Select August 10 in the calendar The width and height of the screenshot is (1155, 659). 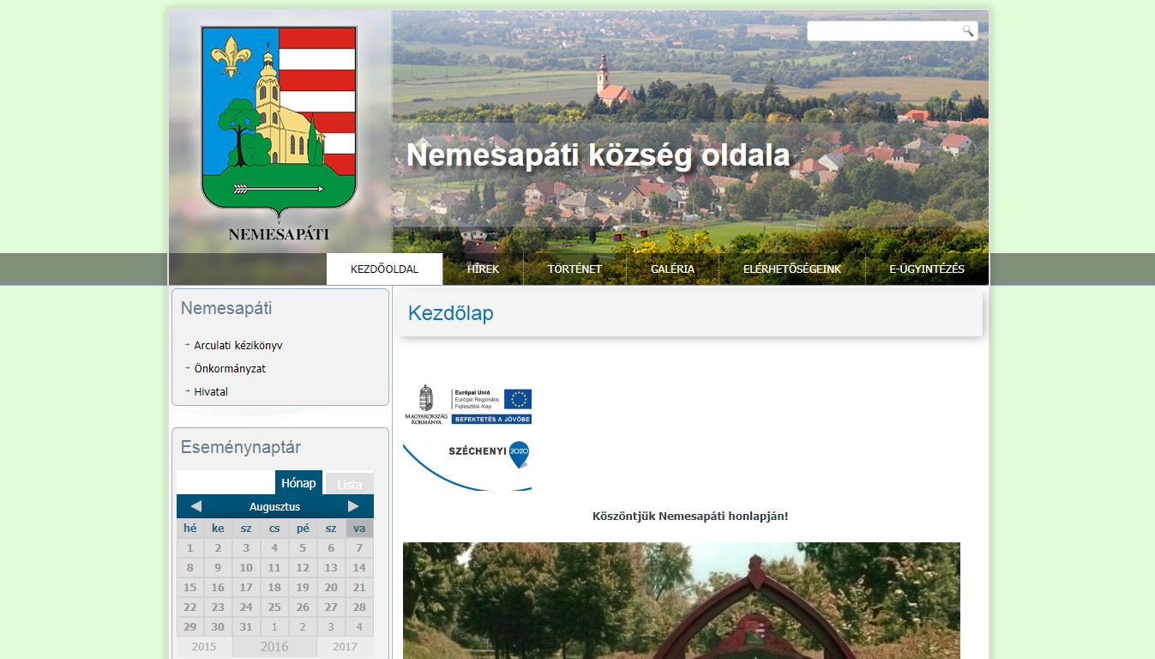click(246, 568)
